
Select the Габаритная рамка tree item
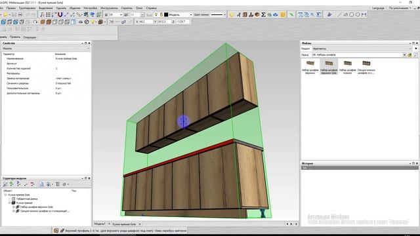[27, 199]
